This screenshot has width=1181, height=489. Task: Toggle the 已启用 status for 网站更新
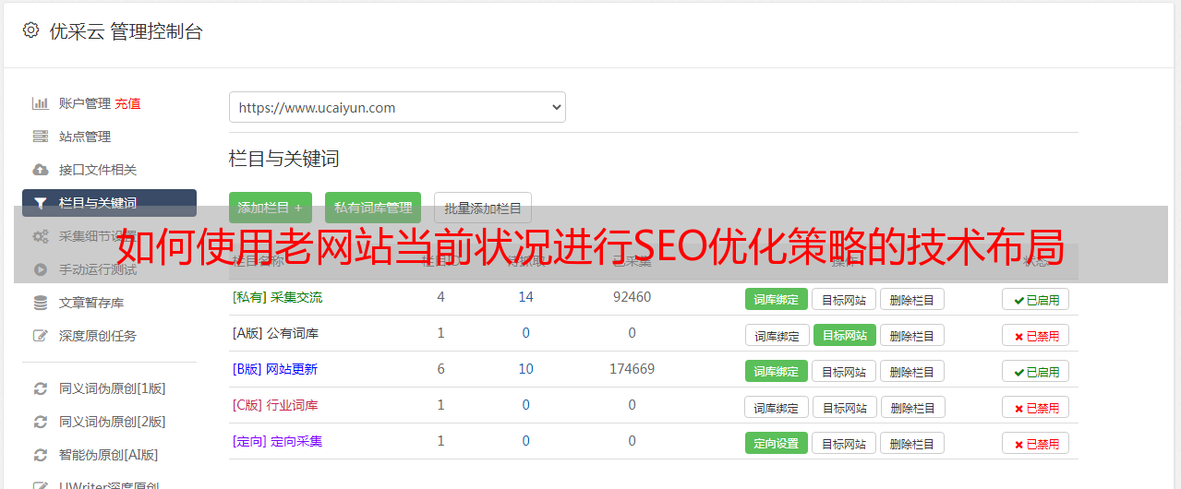[x=1036, y=371]
